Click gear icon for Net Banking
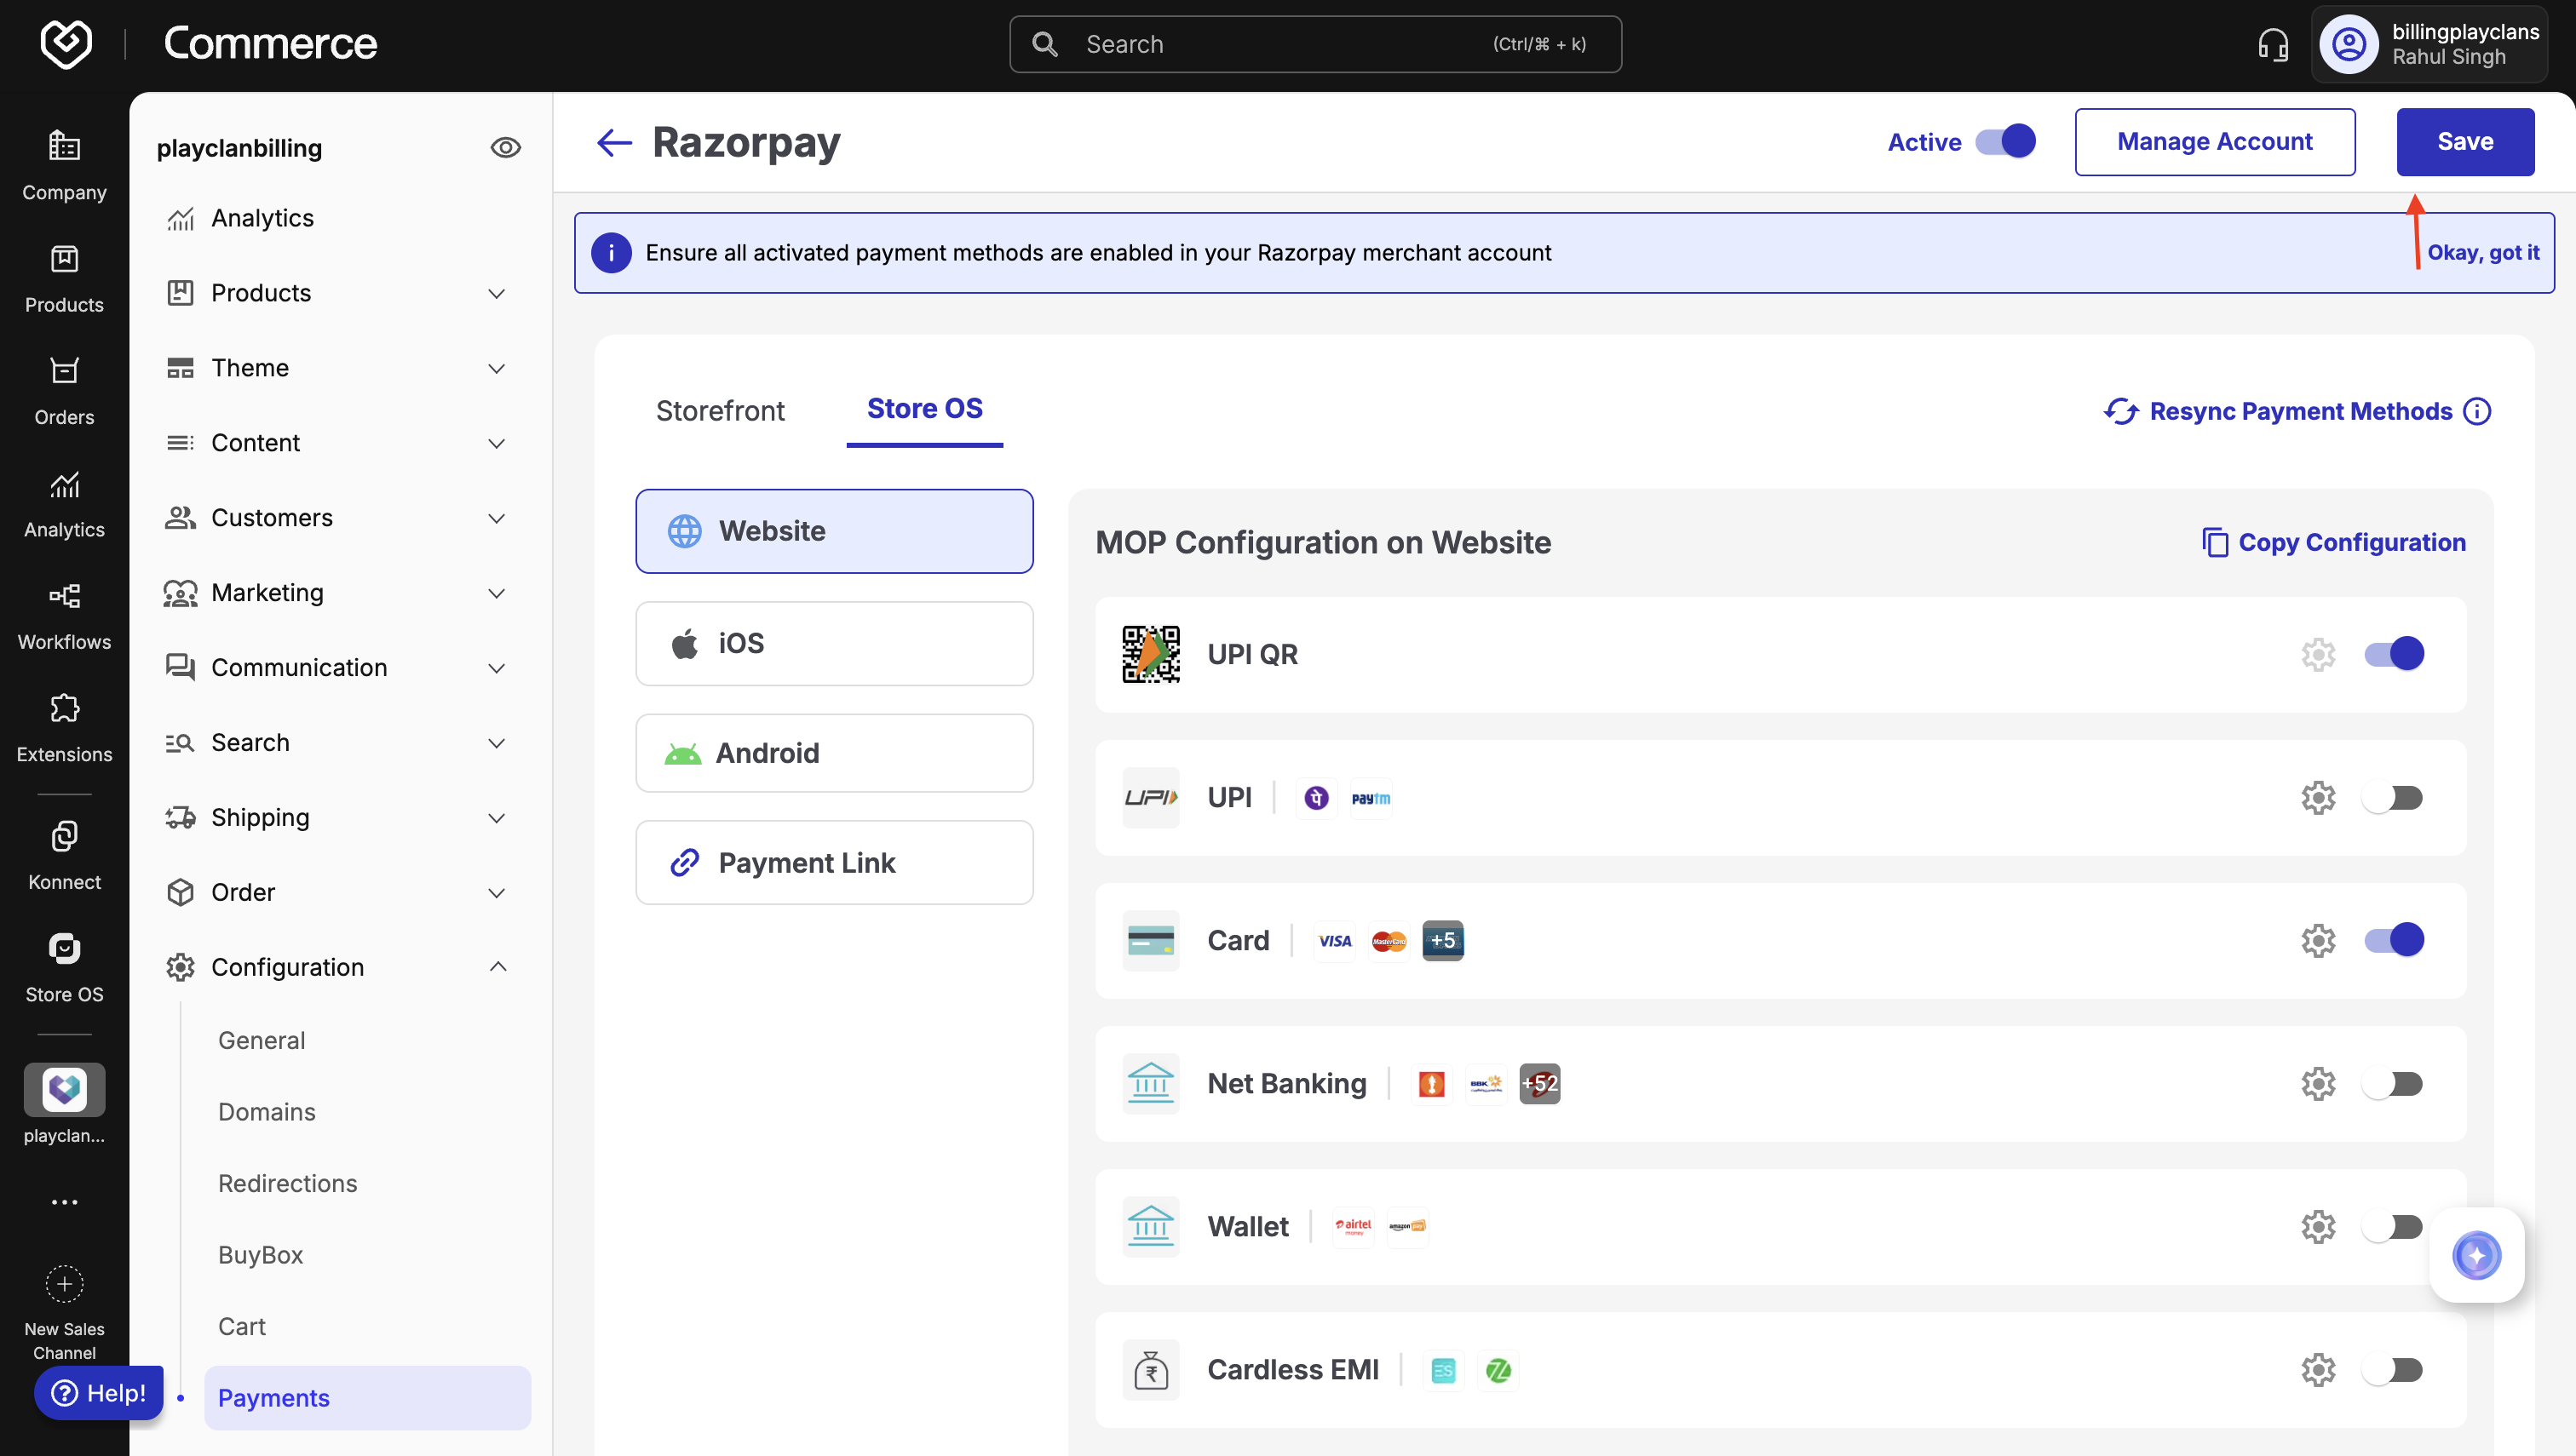This screenshot has height=1456, width=2576. pyautogui.click(x=2317, y=1083)
